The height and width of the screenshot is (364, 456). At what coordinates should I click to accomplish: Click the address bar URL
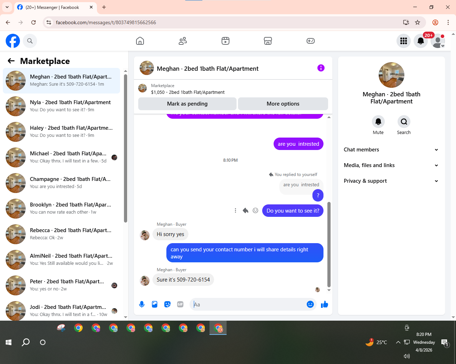pyautogui.click(x=106, y=22)
